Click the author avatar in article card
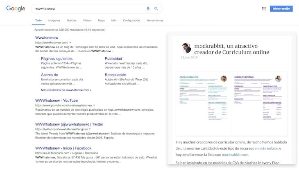Viewport: 299px width, 170px height. [186, 48]
